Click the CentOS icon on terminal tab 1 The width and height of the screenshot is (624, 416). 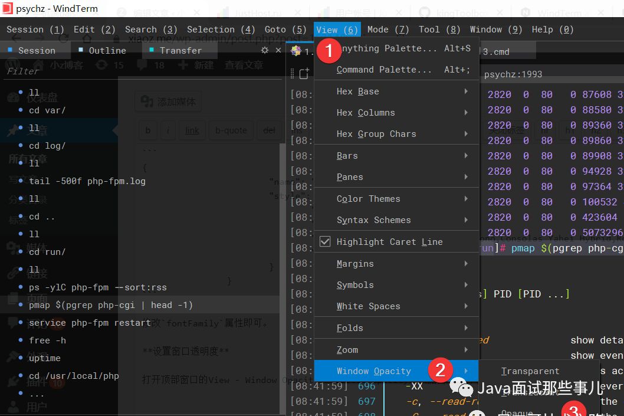click(296, 51)
